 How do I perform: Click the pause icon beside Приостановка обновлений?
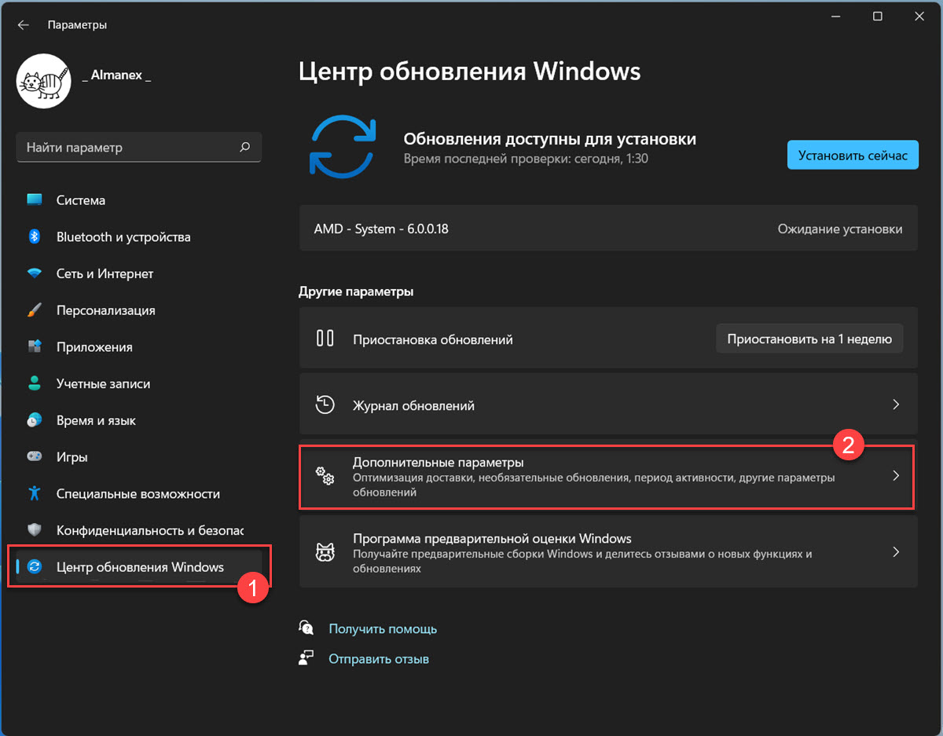point(325,339)
